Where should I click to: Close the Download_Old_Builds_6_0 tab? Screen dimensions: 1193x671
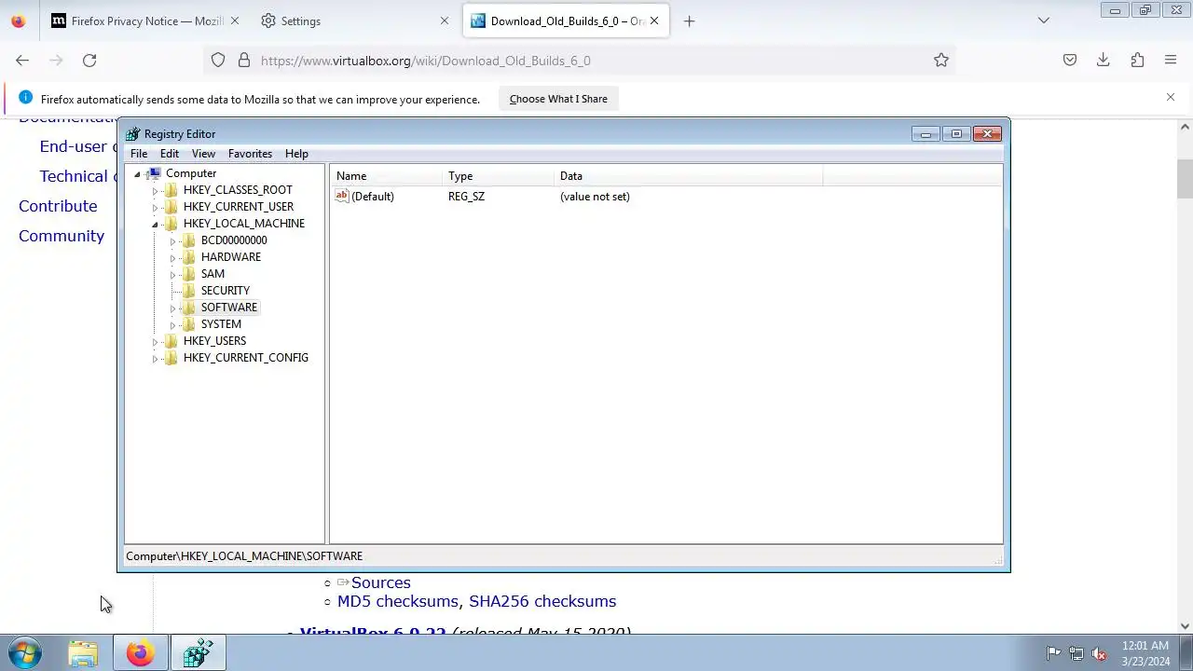click(654, 21)
